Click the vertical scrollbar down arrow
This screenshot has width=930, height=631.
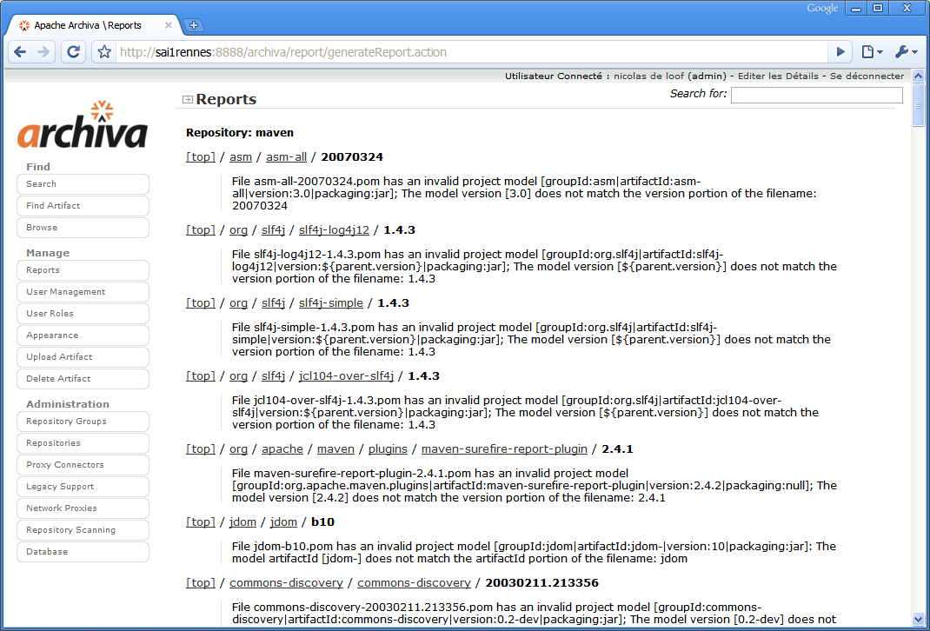[x=919, y=619]
